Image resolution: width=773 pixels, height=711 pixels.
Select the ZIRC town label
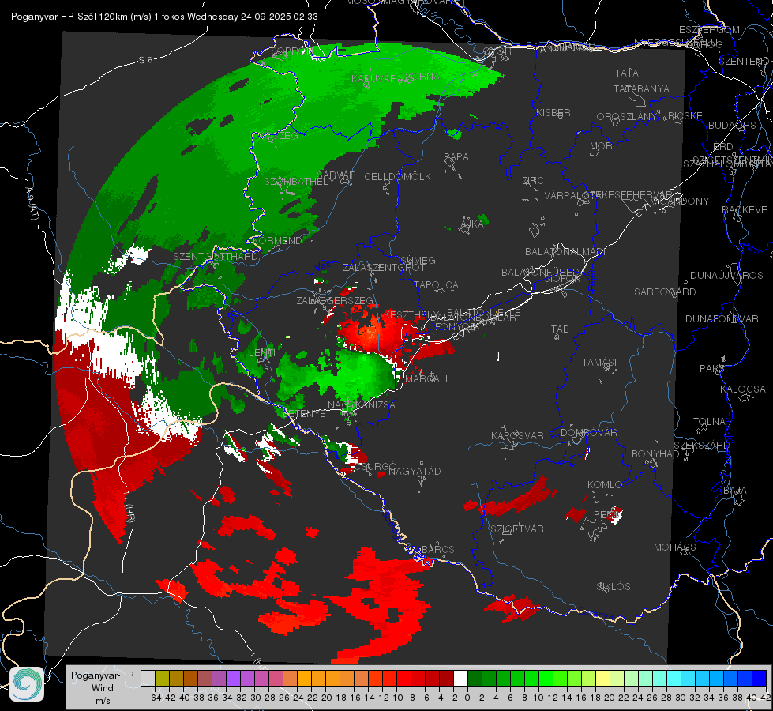tap(533, 180)
